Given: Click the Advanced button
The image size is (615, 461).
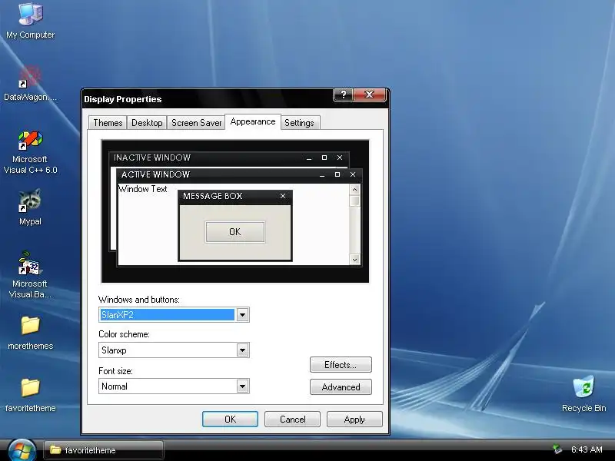Looking at the screenshot, I should click(341, 387).
